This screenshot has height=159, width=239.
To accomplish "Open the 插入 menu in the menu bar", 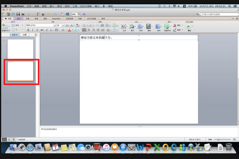I will tap(52, 7).
